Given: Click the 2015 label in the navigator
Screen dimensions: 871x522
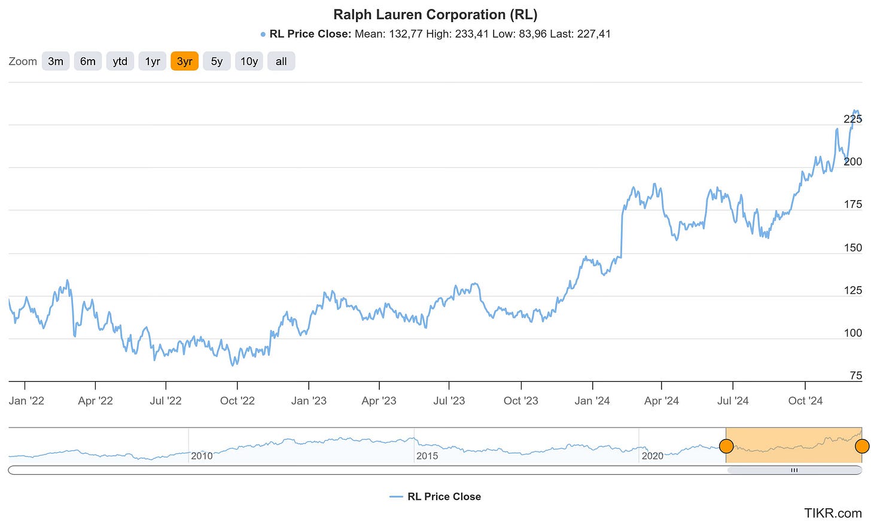Looking at the screenshot, I should click(x=427, y=456).
